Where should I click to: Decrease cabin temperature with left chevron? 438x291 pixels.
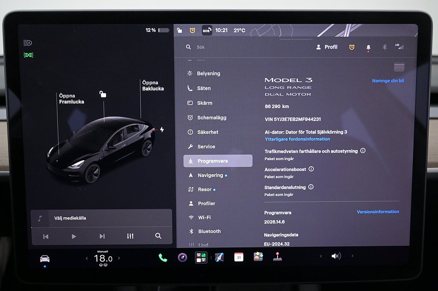pyautogui.click(x=87, y=259)
